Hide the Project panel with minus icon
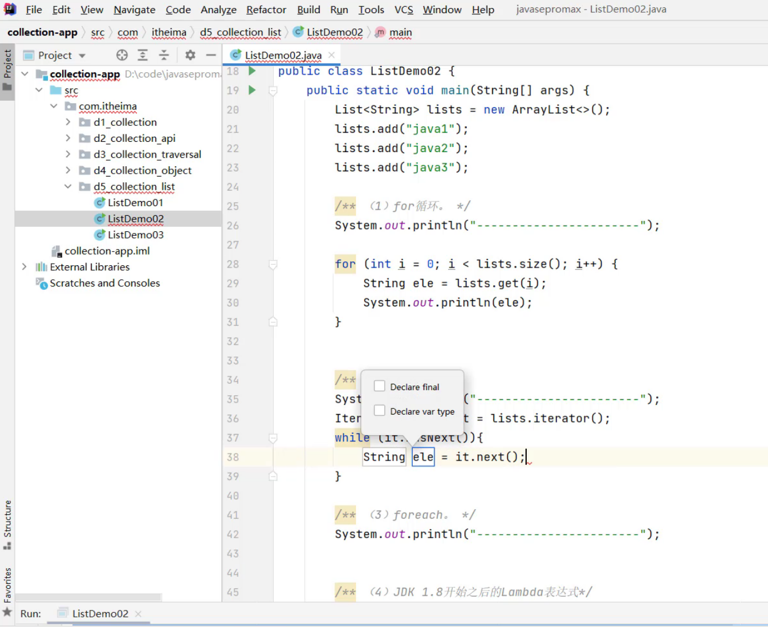 (x=211, y=55)
